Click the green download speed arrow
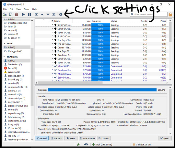 click(93, 144)
